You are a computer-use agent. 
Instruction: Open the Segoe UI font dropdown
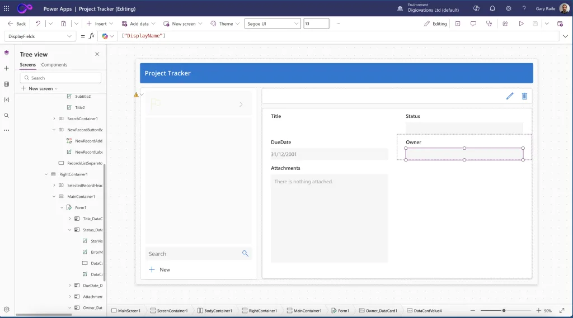tap(273, 24)
